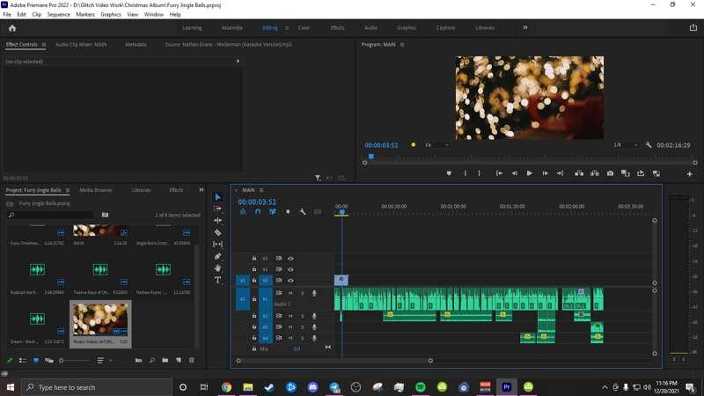
Task: Toggle V2 track output eye
Action: (x=290, y=269)
